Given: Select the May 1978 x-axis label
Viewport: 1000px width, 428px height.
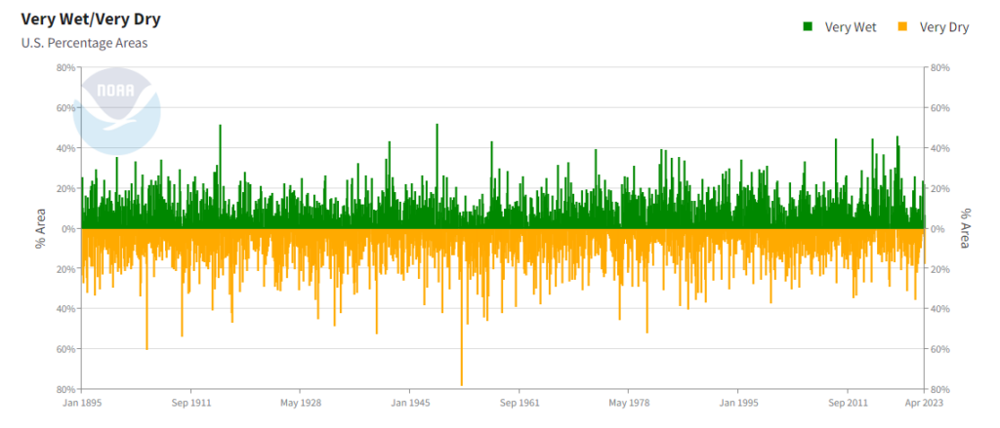Looking at the screenshot, I should [630, 402].
